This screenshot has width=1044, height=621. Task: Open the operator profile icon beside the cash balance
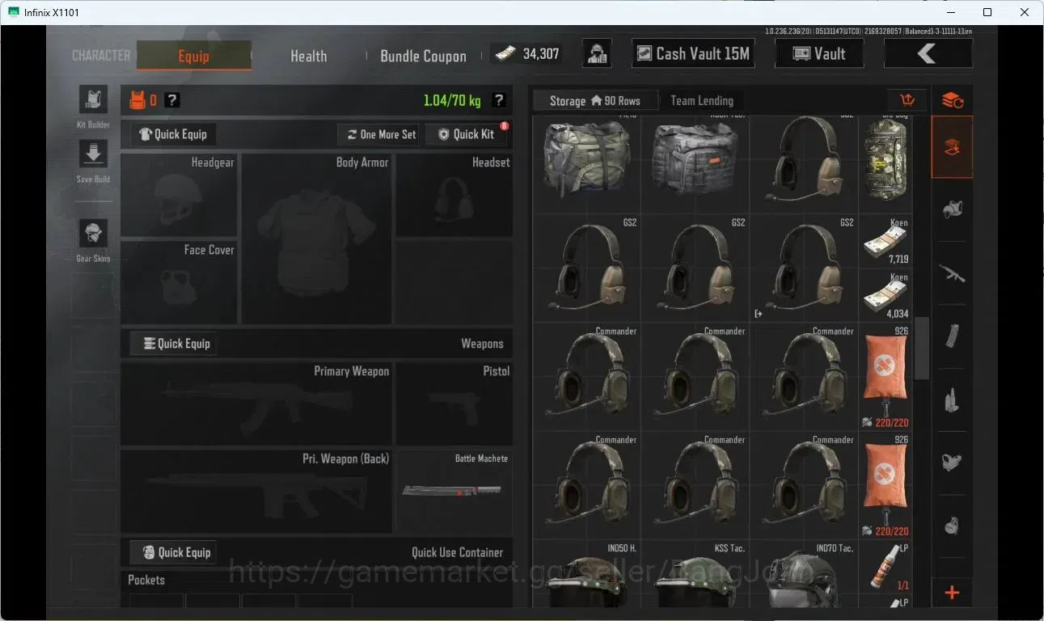pyautogui.click(x=597, y=54)
